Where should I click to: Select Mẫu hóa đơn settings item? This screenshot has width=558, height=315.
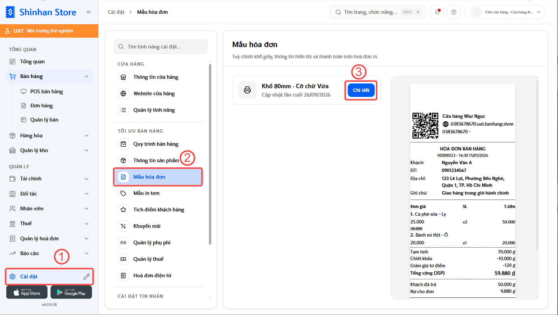tap(158, 177)
